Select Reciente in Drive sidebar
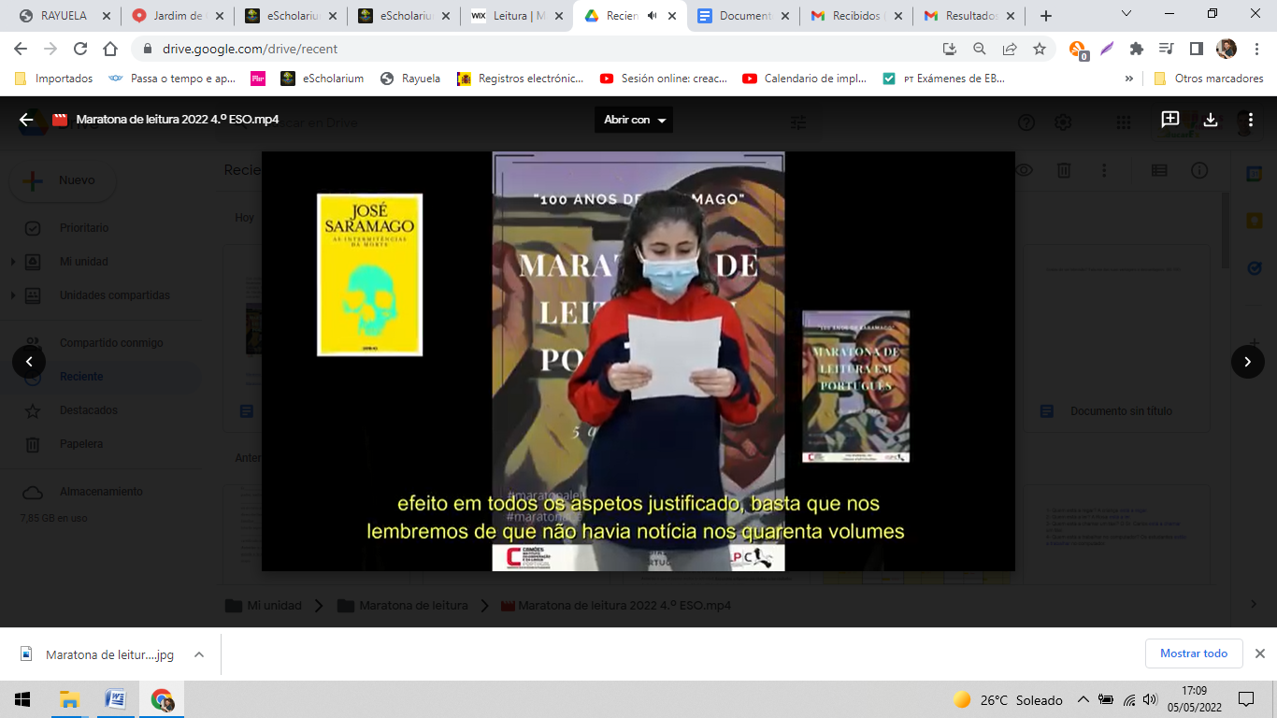 coord(81,377)
